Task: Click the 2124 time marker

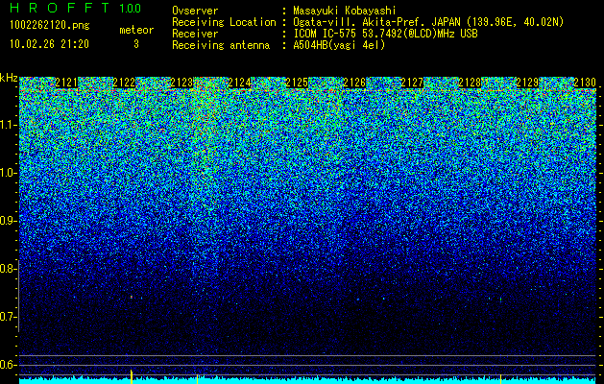Action: coord(239,83)
